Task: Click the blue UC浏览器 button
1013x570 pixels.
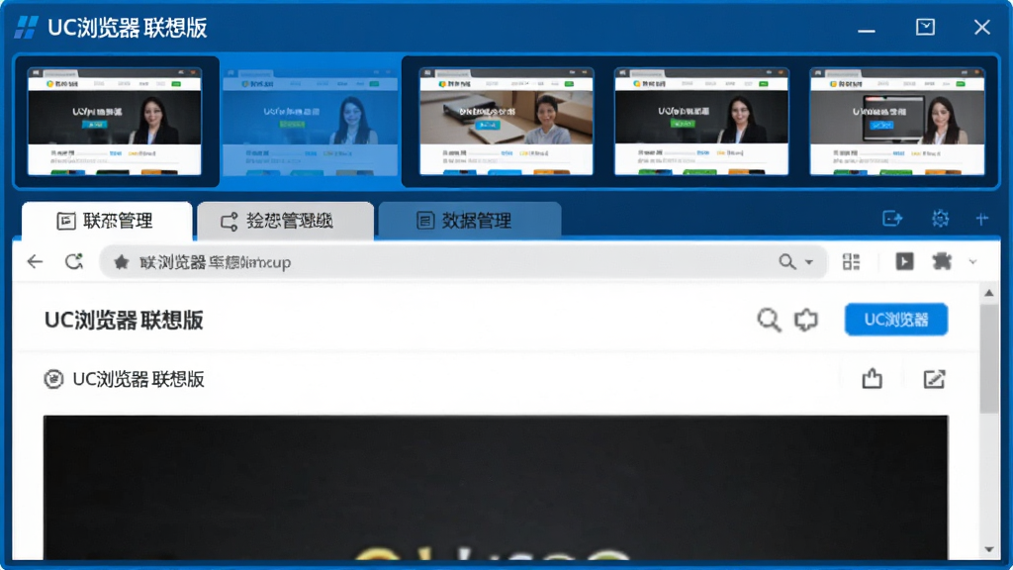Action: pyautogui.click(x=896, y=320)
